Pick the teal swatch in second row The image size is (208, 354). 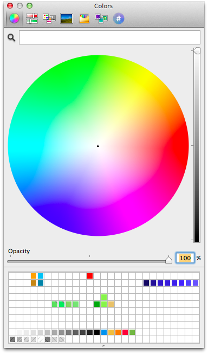click(x=41, y=283)
